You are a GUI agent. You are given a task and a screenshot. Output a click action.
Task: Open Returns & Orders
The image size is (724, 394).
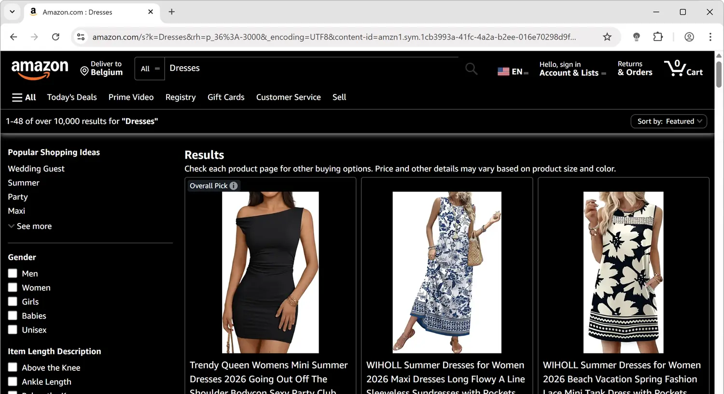click(634, 68)
